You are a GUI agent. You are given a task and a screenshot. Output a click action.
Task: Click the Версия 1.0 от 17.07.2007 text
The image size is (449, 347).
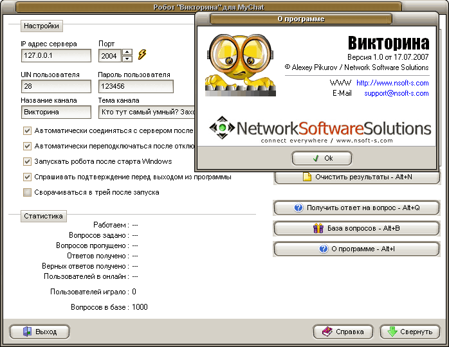point(388,57)
